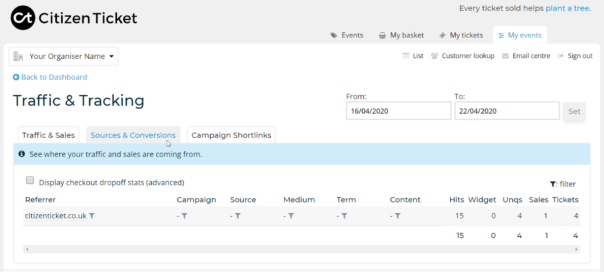Open the Campaign Shortlinks tab

(x=231, y=135)
